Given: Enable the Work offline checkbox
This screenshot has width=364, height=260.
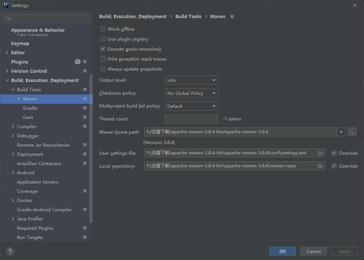Looking at the screenshot, I should (x=103, y=29).
